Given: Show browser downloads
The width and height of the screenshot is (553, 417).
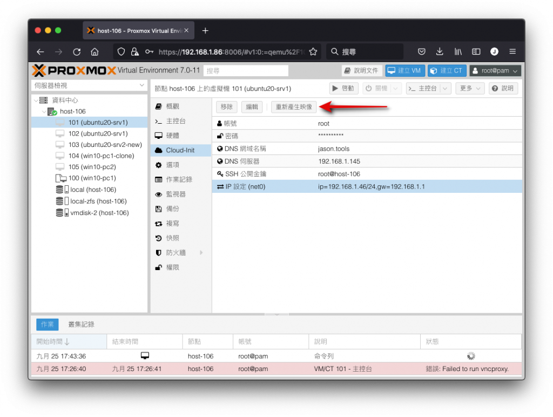Looking at the screenshot, I should [x=440, y=52].
